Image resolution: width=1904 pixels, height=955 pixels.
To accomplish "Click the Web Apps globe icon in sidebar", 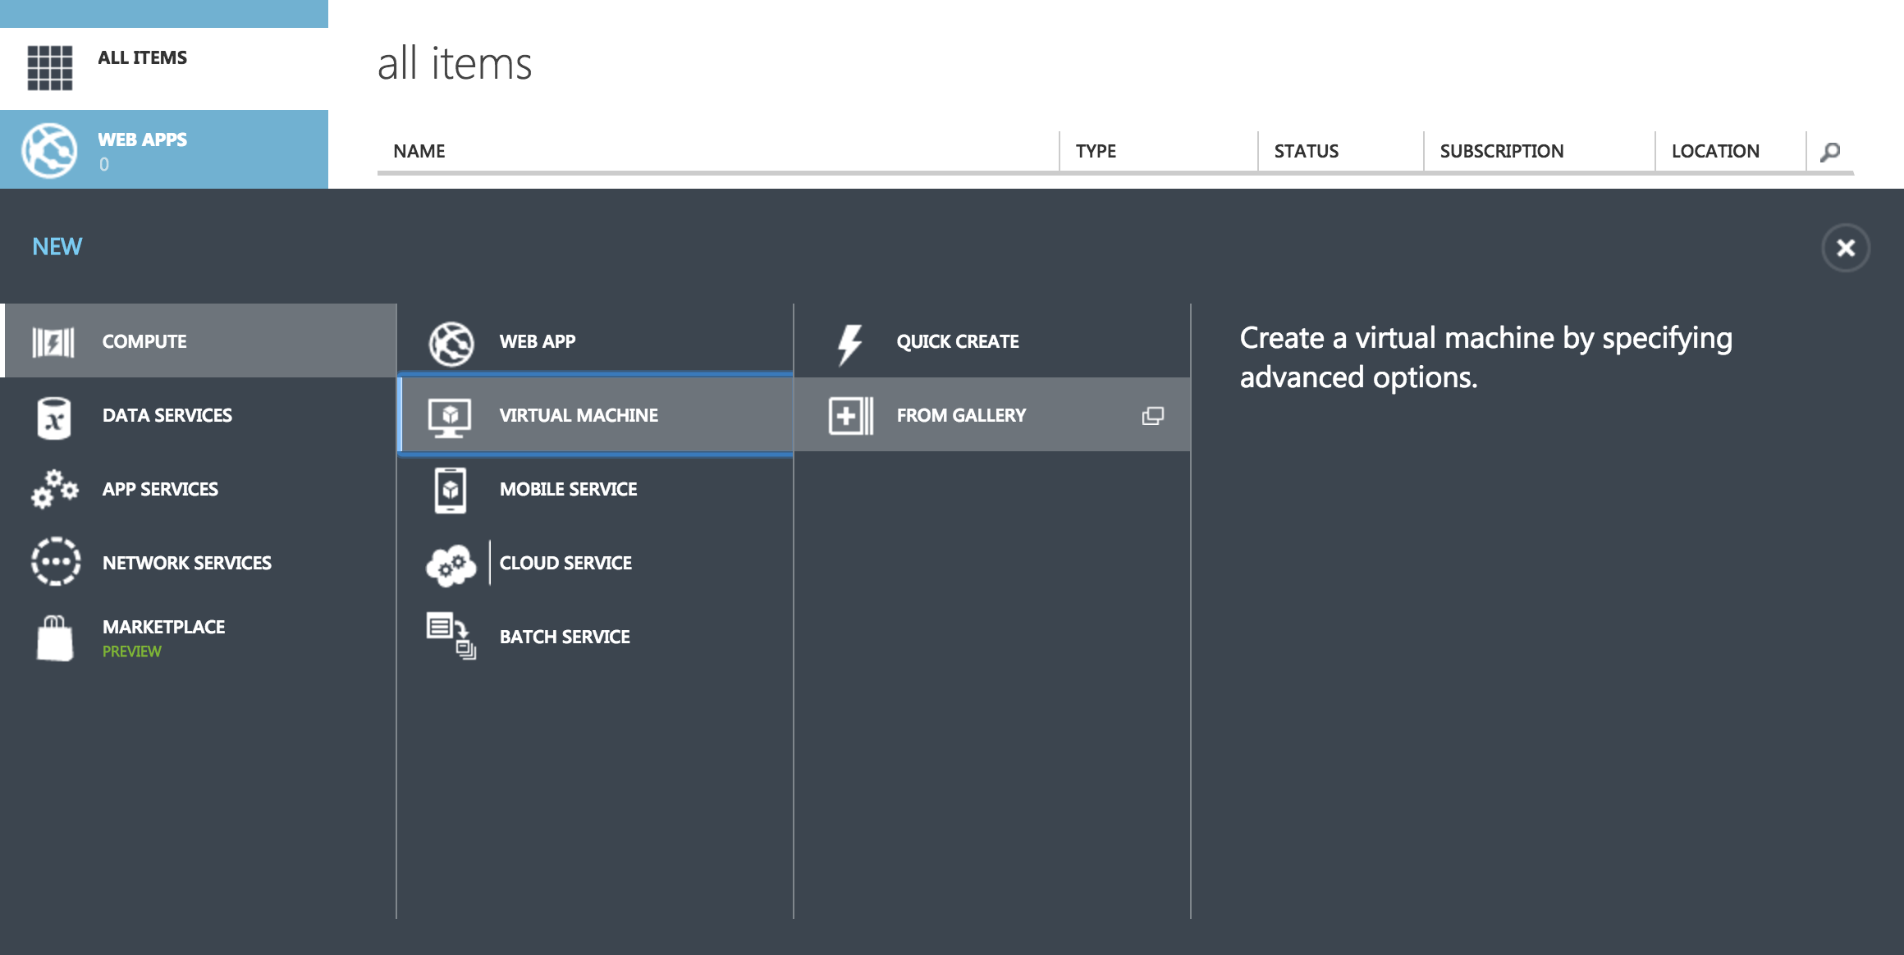I will point(50,150).
